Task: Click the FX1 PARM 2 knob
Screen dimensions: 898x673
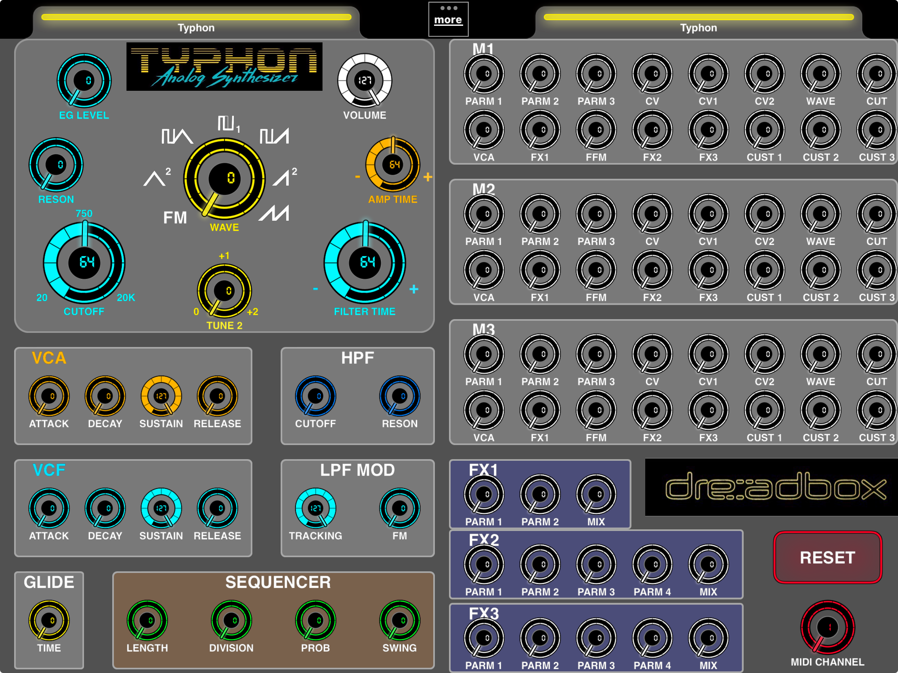Action: click(x=540, y=494)
